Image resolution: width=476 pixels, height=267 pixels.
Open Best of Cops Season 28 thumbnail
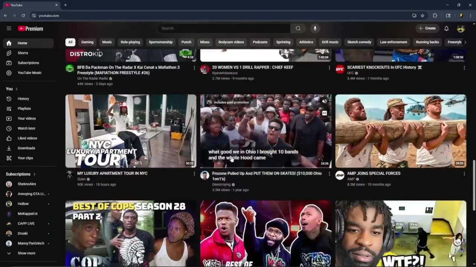click(x=131, y=234)
